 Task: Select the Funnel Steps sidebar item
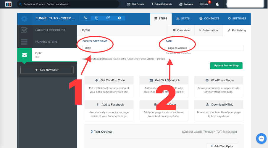pyautogui.click(x=47, y=42)
